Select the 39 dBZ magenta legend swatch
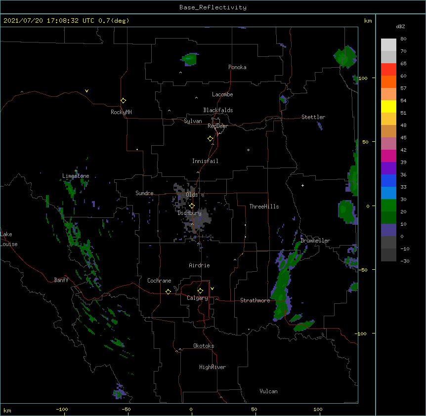Screen dimensions: 426x416 (388, 156)
